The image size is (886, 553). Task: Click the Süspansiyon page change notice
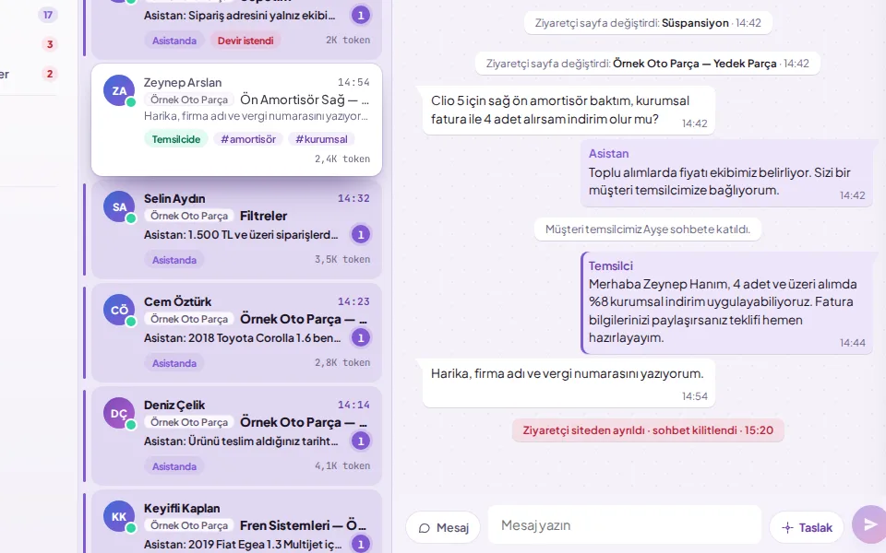coord(648,23)
